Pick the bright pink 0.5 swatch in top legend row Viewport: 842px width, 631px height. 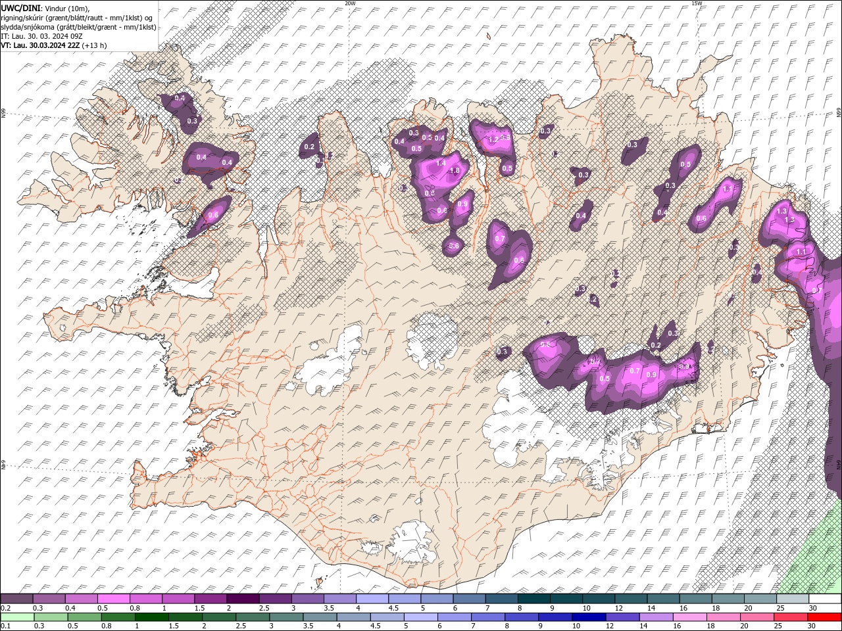[113, 599]
